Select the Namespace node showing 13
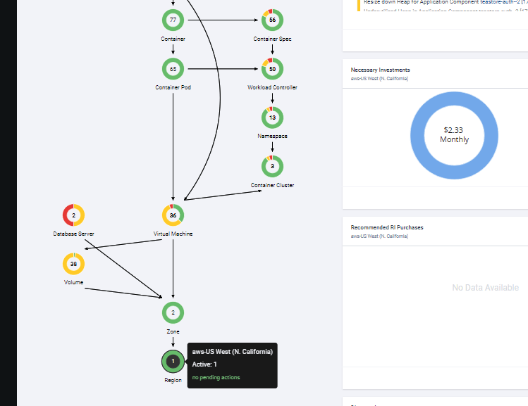The image size is (528, 406). [x=272, y=118]
